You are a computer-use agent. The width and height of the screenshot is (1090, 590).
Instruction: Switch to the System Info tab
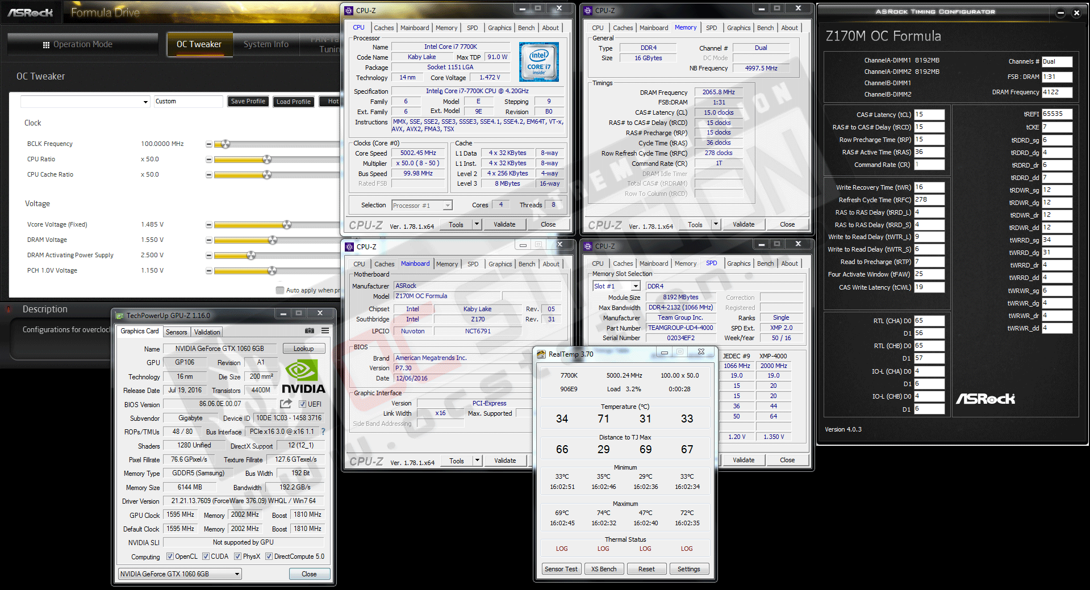click(x=266, y=44)
